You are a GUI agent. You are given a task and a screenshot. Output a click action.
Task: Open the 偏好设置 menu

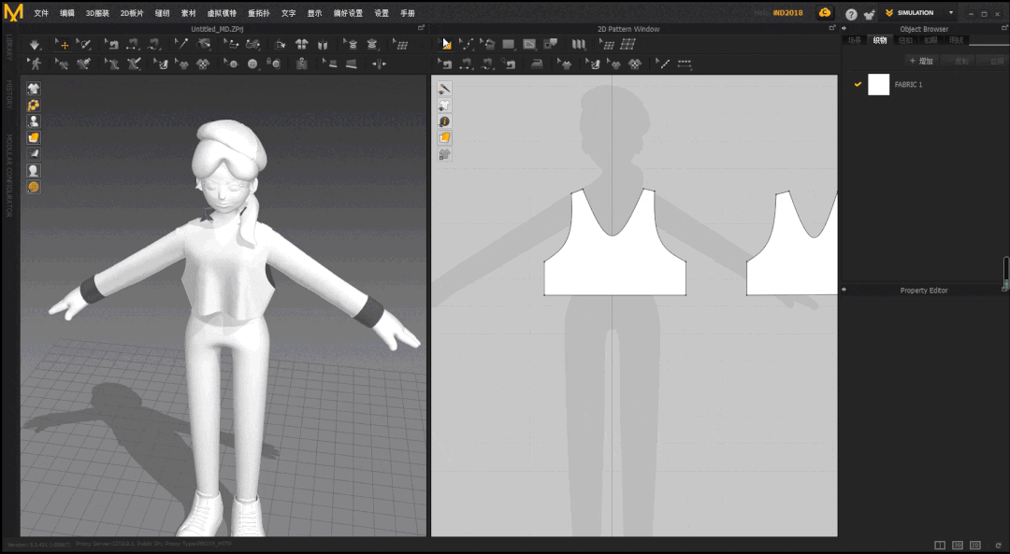[348, 13]
